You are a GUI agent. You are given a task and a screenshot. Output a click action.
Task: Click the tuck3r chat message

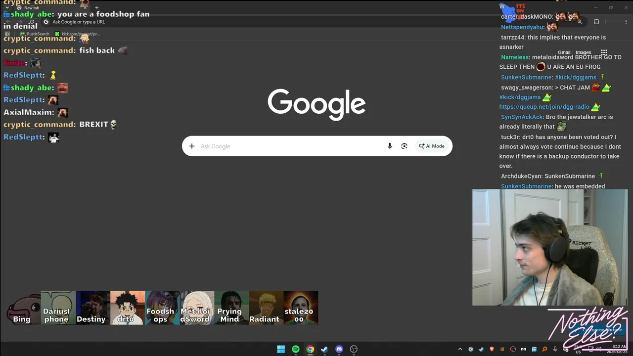coord(561,151)
